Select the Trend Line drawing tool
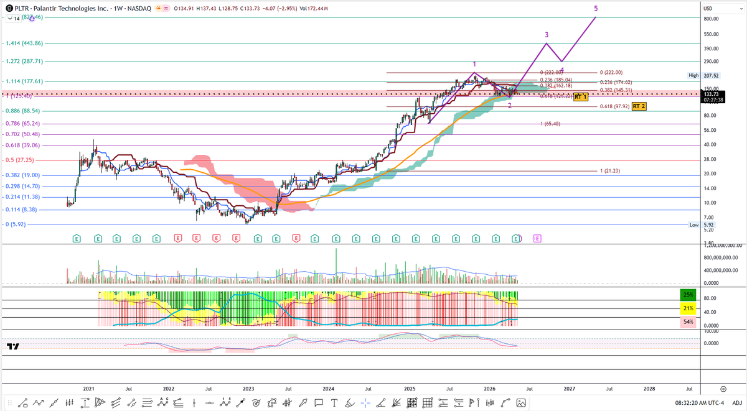Viewport: 747px width, 411px height. (23, 403)
